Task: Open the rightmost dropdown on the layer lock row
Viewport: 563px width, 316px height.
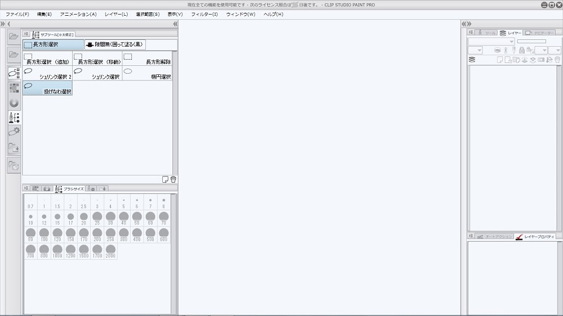Action: pyautogui.click(x=555, y=50)
